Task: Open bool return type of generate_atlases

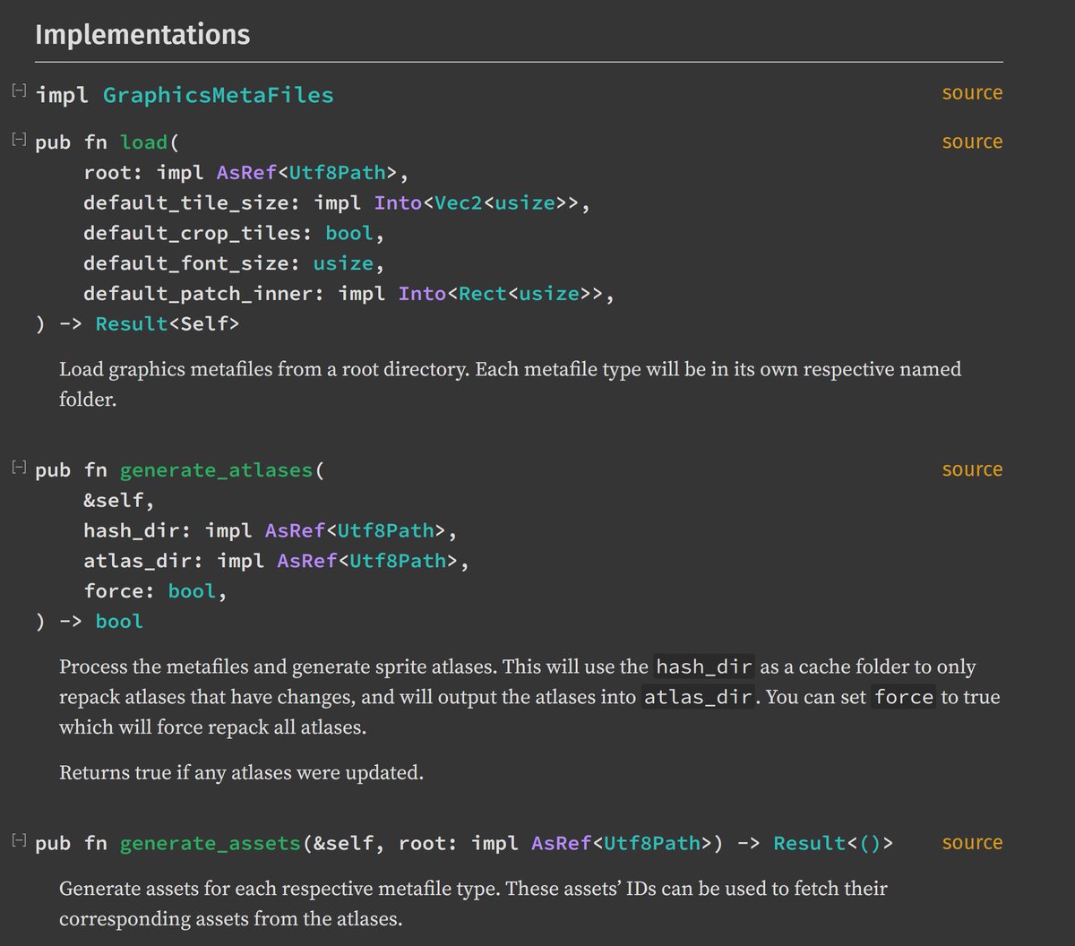Action: (119, 621)
